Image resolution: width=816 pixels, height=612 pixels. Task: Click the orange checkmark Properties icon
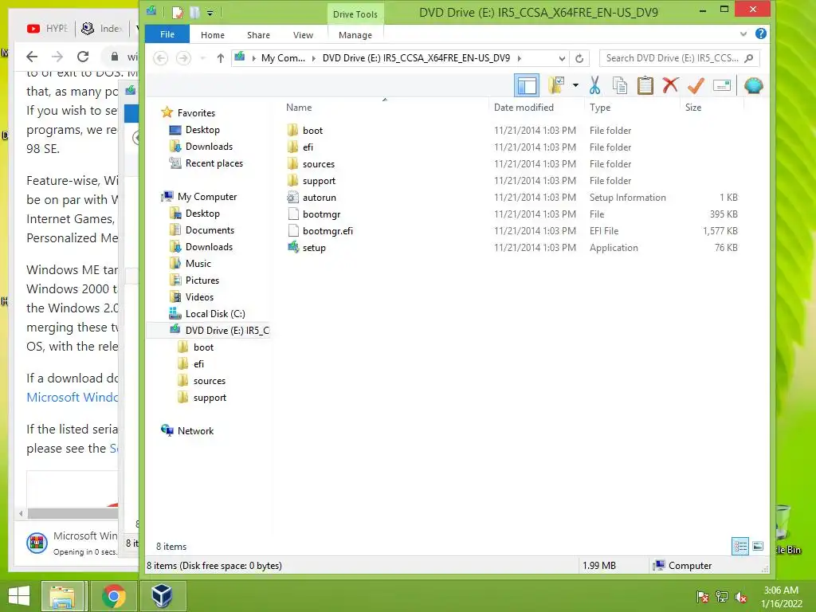click(696, 85)
